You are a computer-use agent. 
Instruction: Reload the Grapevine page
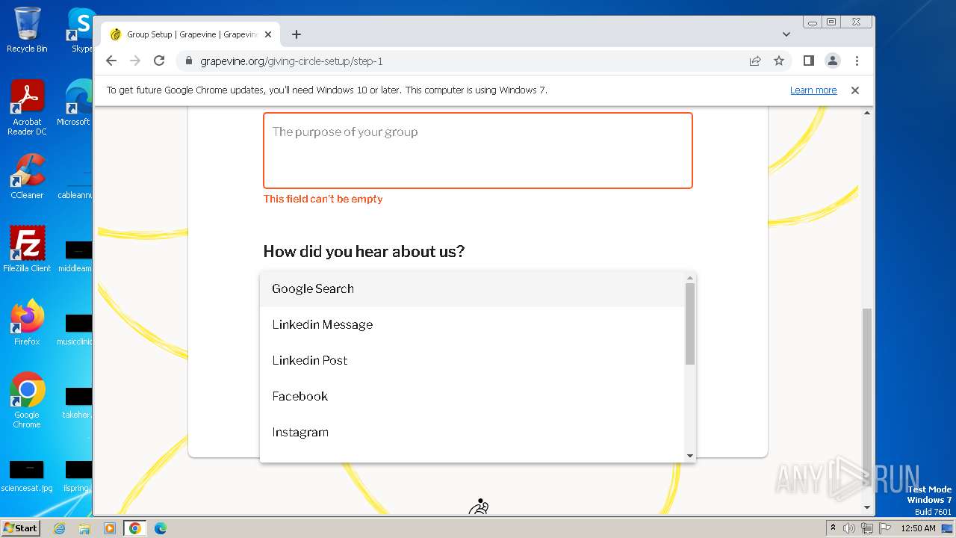pyautogui.click(x=159, y=61)
